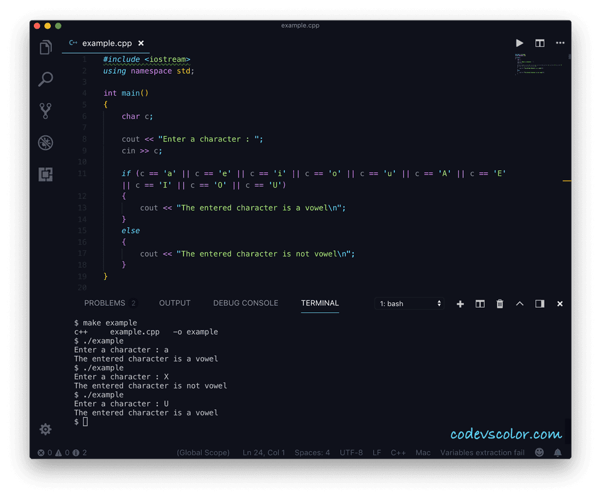Open the Debug view icon
The height and width of the screenshot is (498, 601).
pyautogui.click(x=46, y=143)
